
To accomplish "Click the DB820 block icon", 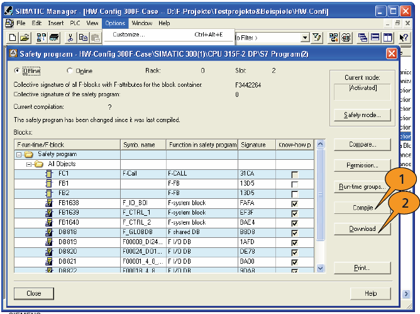I will point(49,252).
